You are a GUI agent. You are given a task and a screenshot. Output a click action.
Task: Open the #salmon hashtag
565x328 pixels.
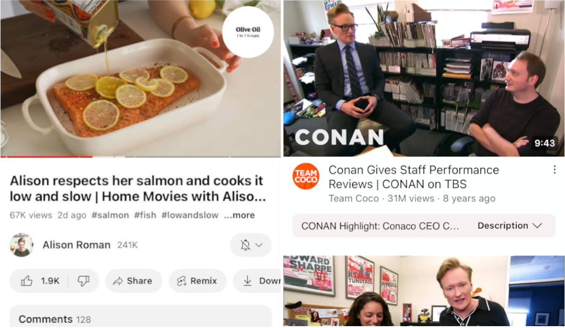110,215
